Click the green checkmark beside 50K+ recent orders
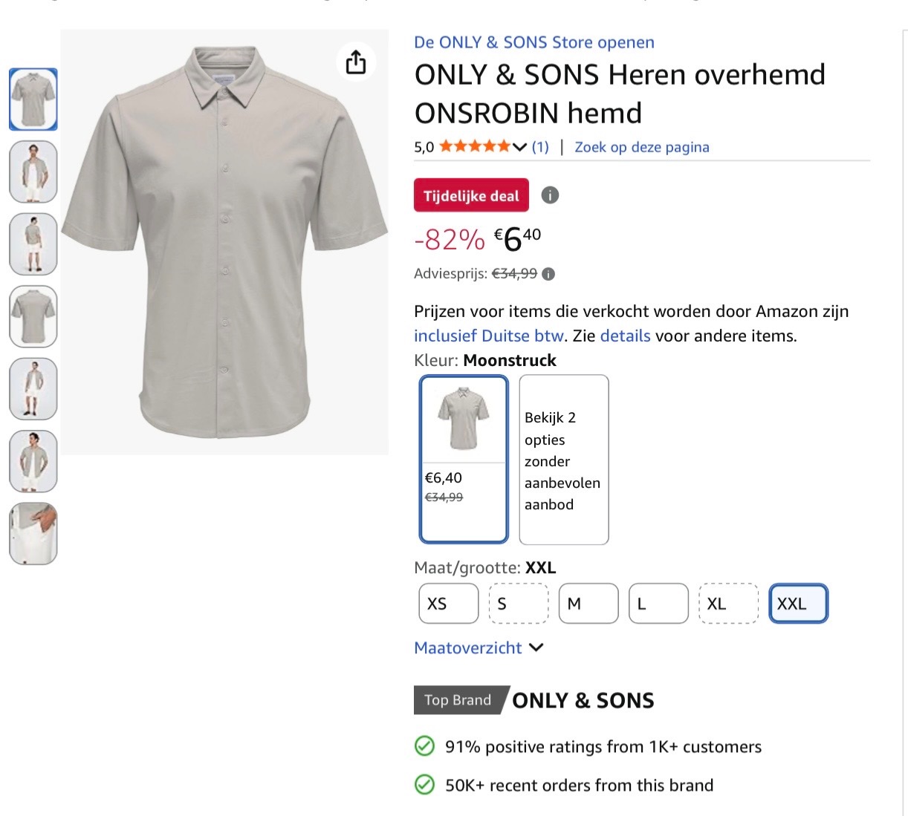 pos(424,784)
